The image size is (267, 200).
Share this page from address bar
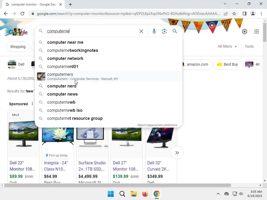226,14
